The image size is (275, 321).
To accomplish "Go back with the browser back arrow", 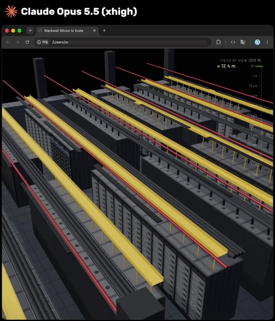I will (8, 42).
